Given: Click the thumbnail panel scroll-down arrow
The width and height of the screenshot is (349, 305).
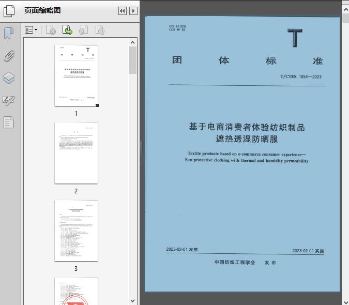Looking at the screenshot, I should pyautogui.click(x=133, y=301).
